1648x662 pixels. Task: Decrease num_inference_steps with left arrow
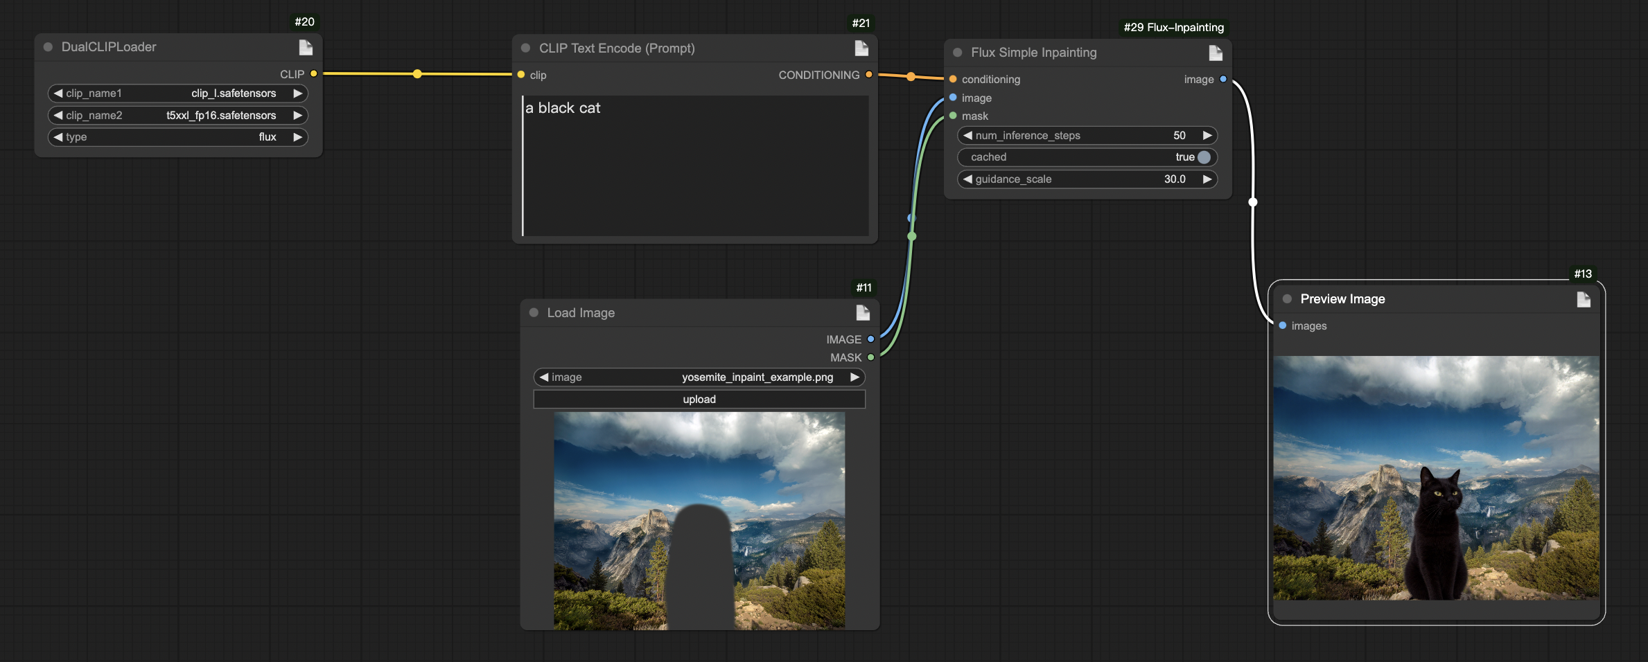(x=967, y=136)
